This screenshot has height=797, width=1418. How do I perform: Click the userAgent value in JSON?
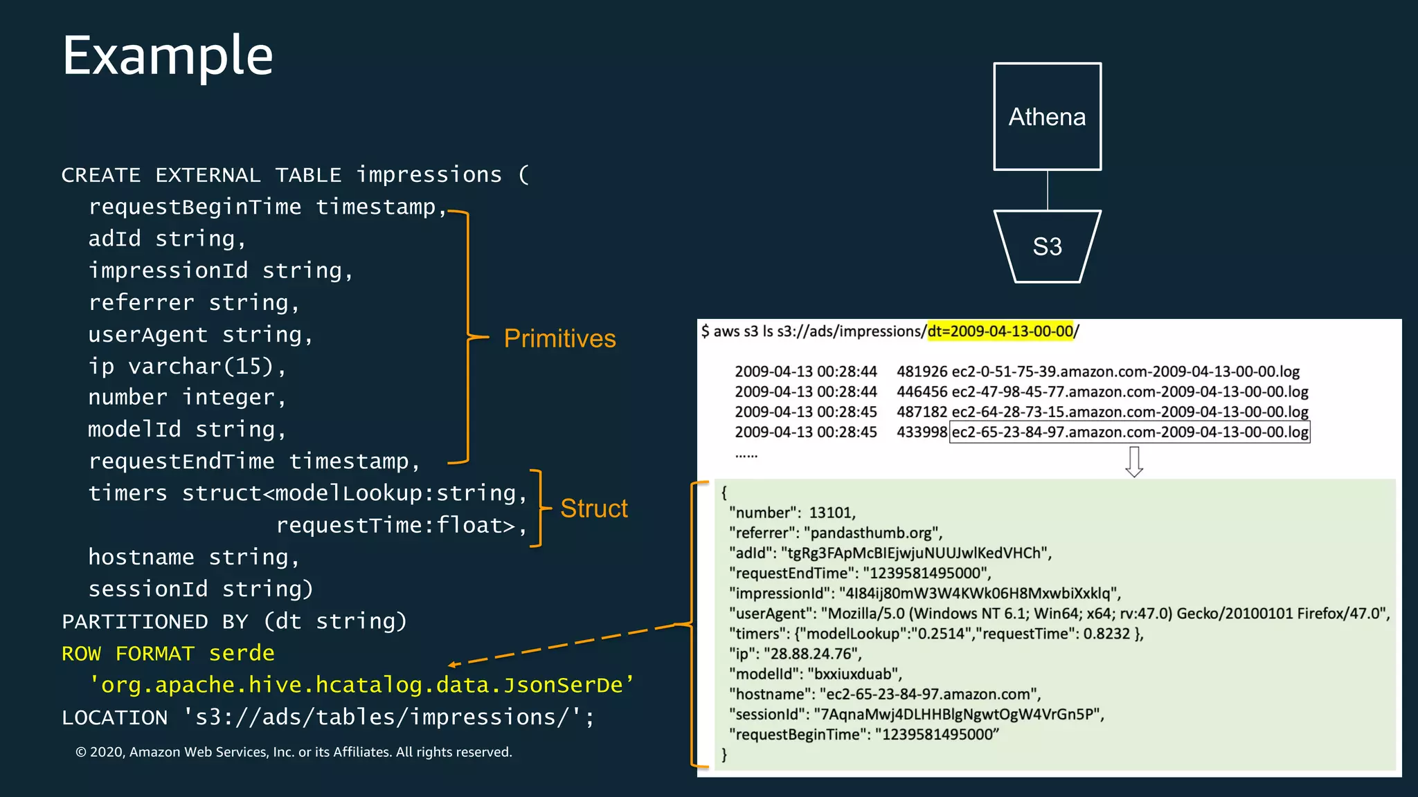[1104, 614]
